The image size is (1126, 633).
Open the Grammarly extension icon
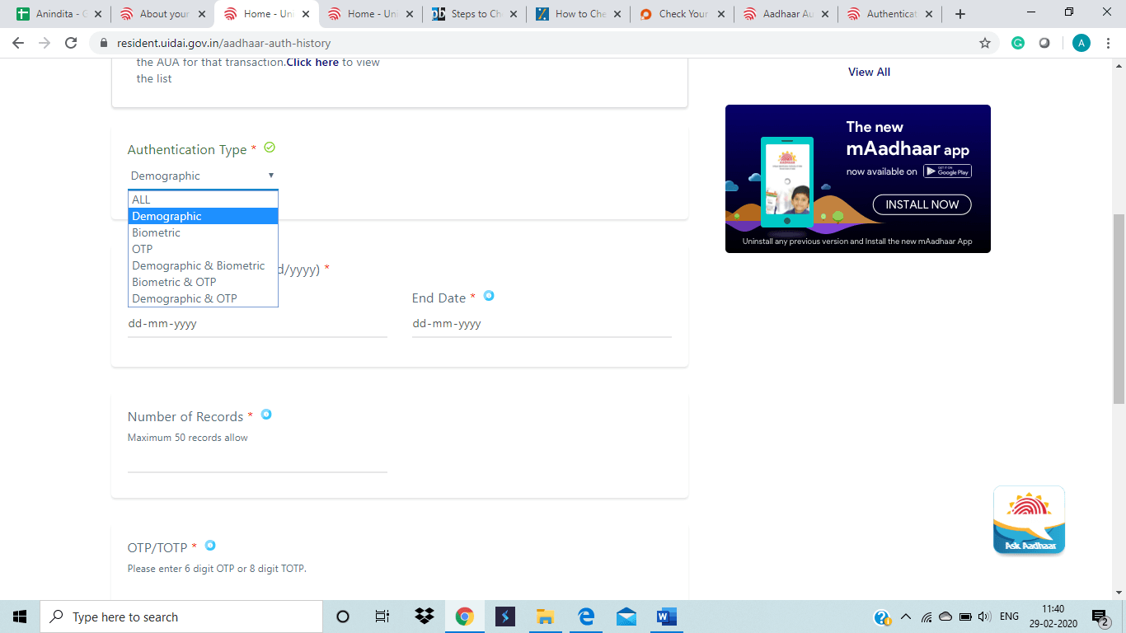pyautogui.click(x=1018, y=43)
